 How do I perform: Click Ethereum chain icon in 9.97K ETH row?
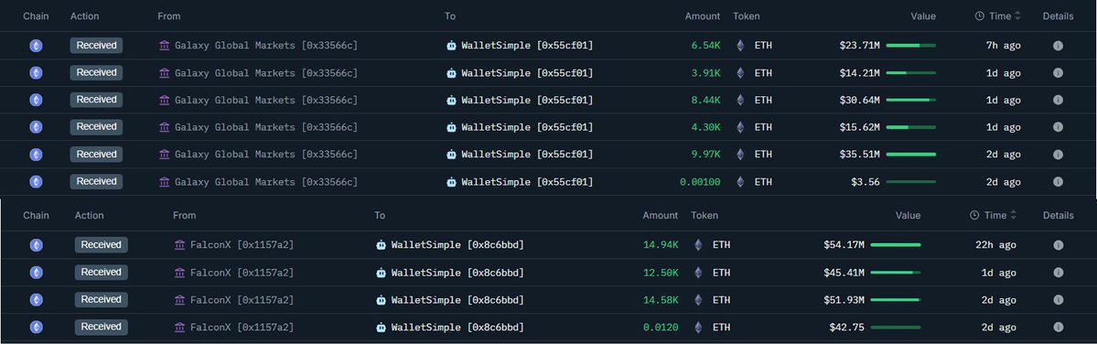tap(36, 154)
